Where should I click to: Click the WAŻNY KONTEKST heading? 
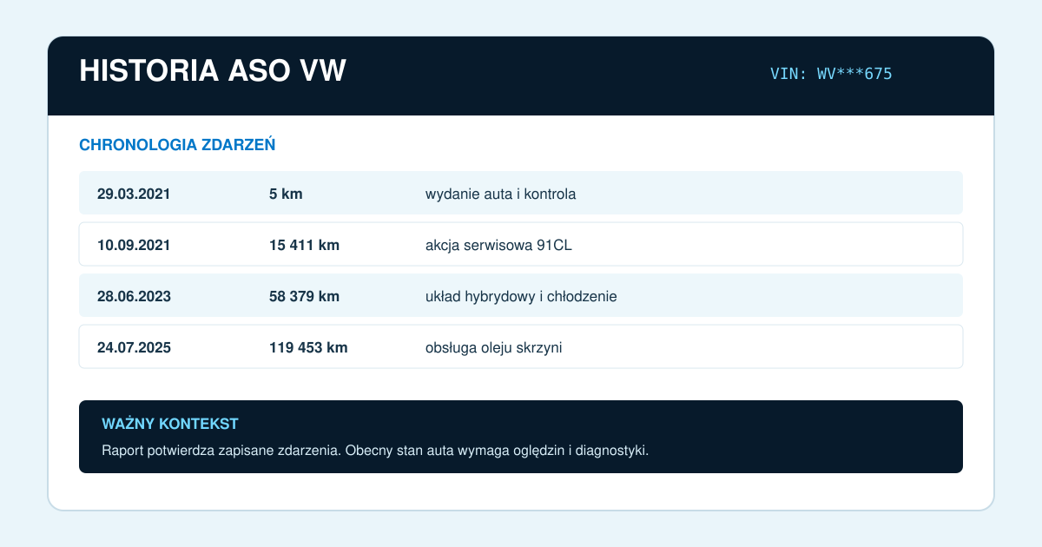click(170, 424)
